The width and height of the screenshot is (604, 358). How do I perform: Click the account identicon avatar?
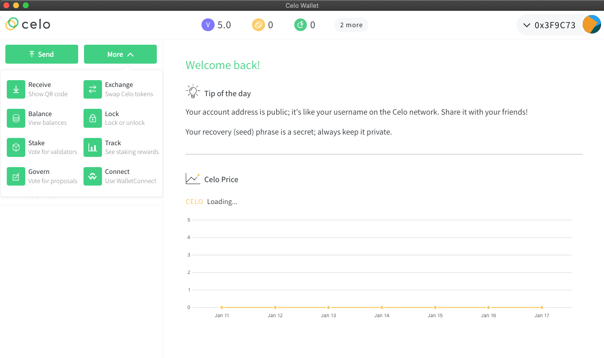[591, 25]
